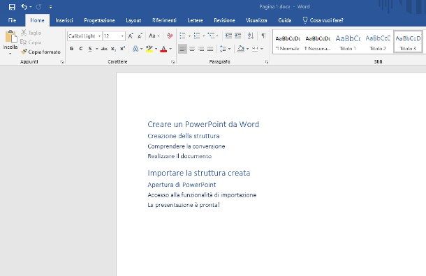Click the Taglia cut button
Screen dimensions: 426x276
tap(31, 33)
